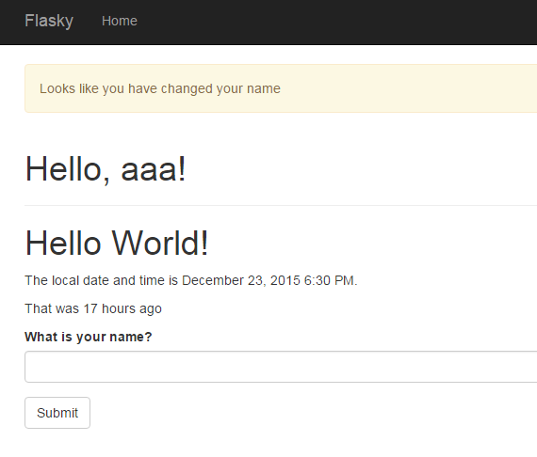The image size is (537, 457).
Task: Click the 'What is your name?' label
Action: click(x=88, y=337)
